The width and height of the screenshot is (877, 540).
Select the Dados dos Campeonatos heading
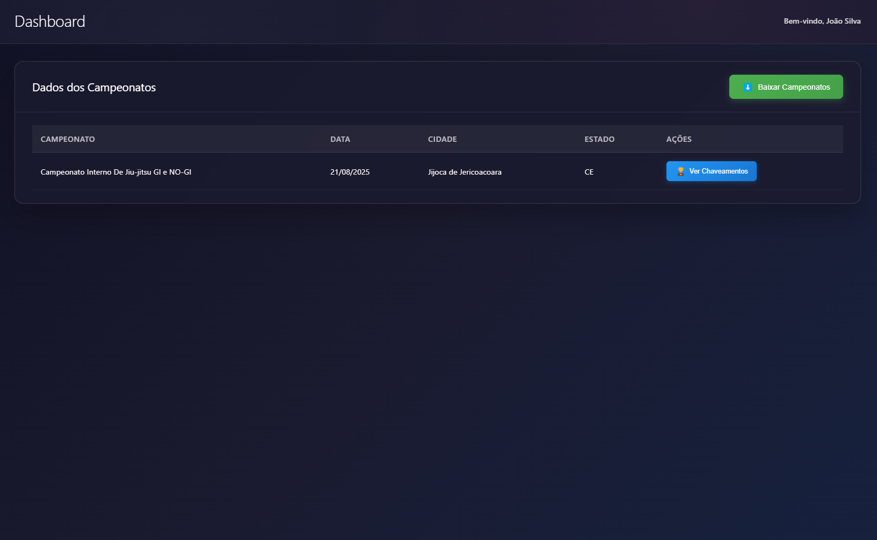(x=94, y=88)
